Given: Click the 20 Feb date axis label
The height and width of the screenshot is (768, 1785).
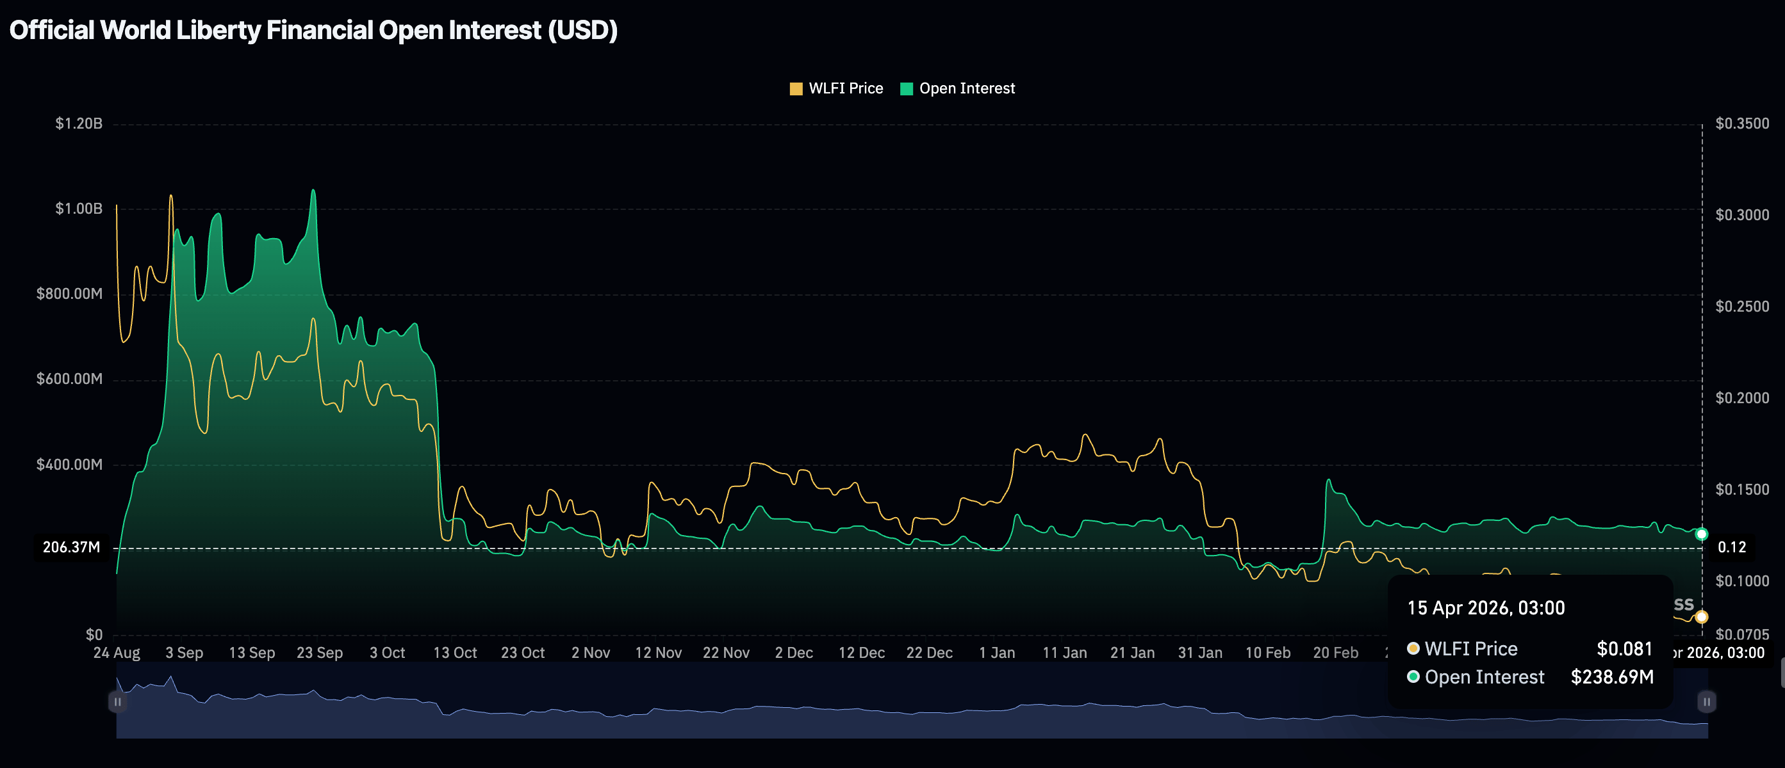Looking at the screenshot, I should point(1335,652).
